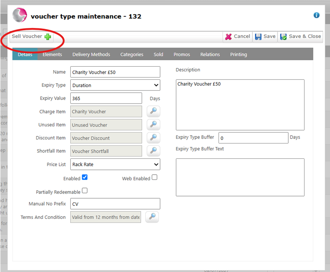Switch to the Elements tab

(52, 54)
